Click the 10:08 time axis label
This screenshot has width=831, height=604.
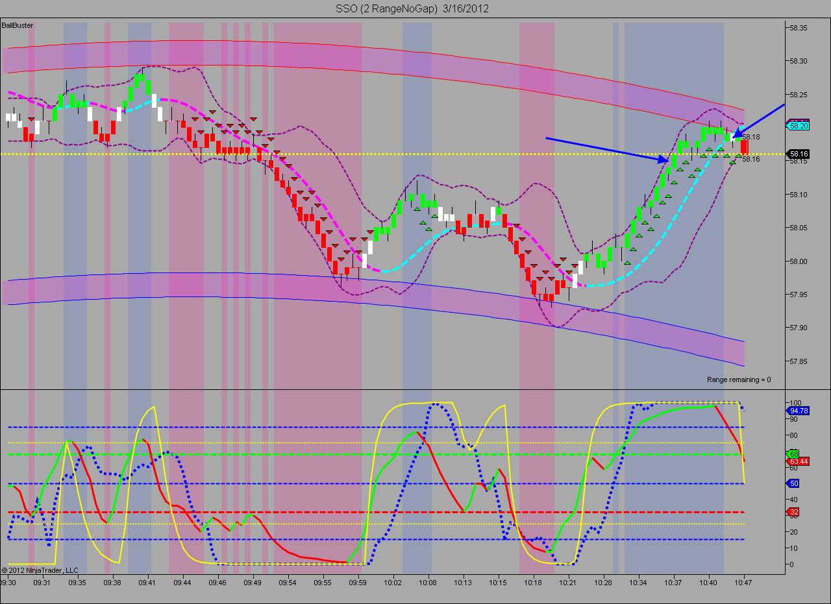[428, 583]
